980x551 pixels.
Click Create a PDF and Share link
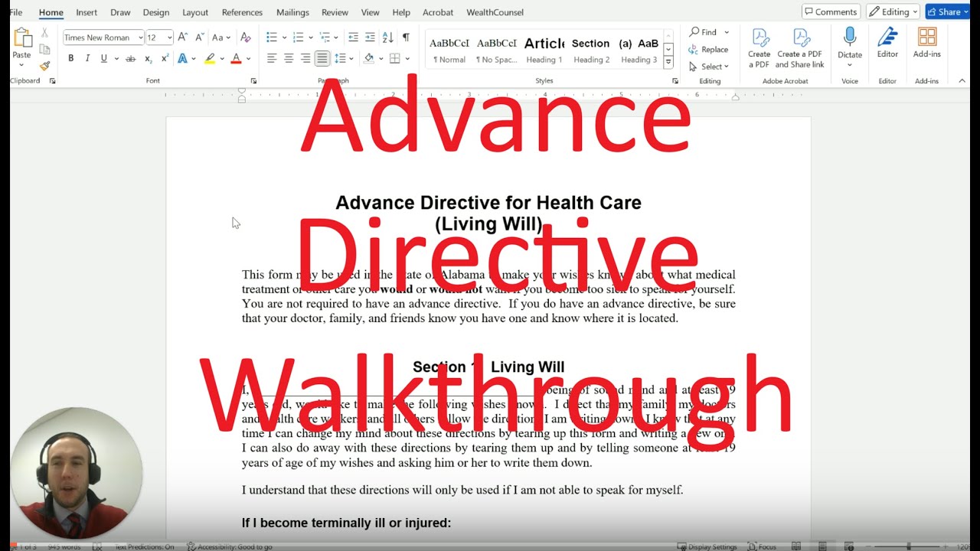coord(800,48)
